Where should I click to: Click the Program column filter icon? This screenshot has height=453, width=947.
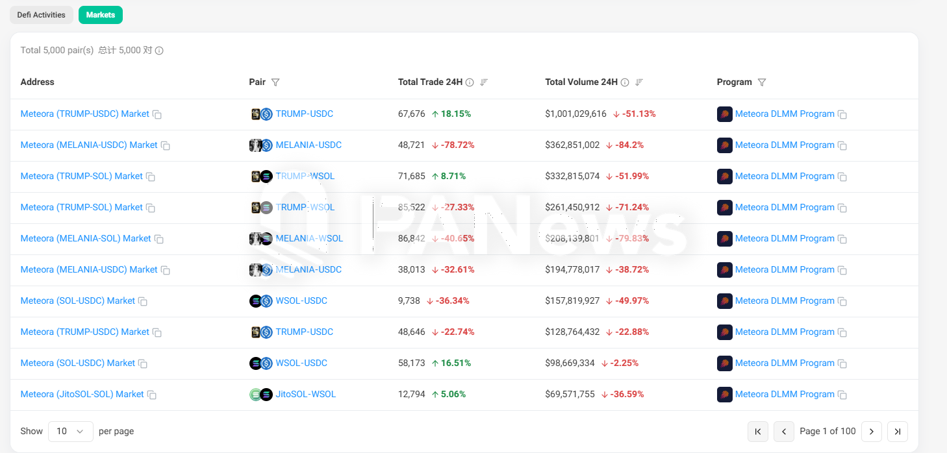762,82
